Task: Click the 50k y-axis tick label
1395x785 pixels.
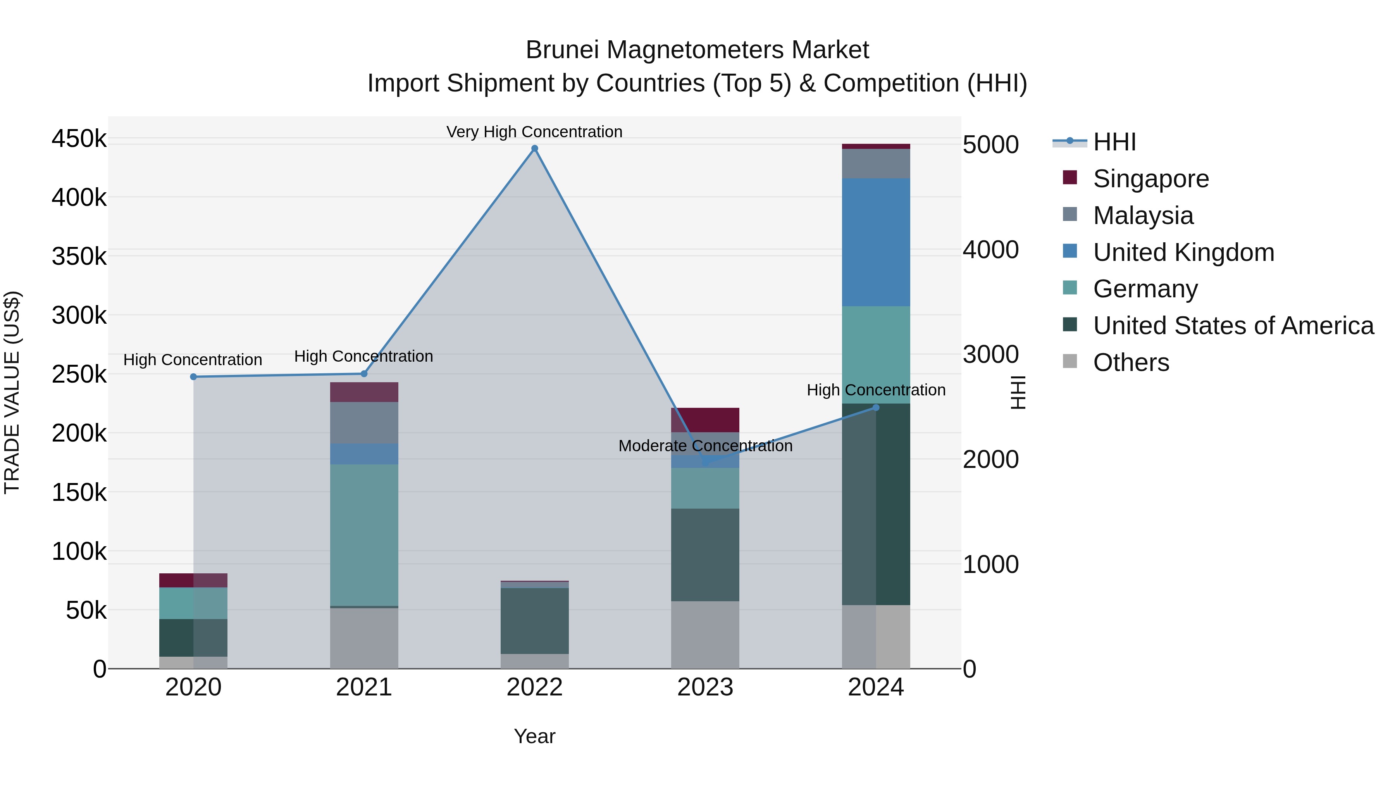Action: (x=86, y=610)
